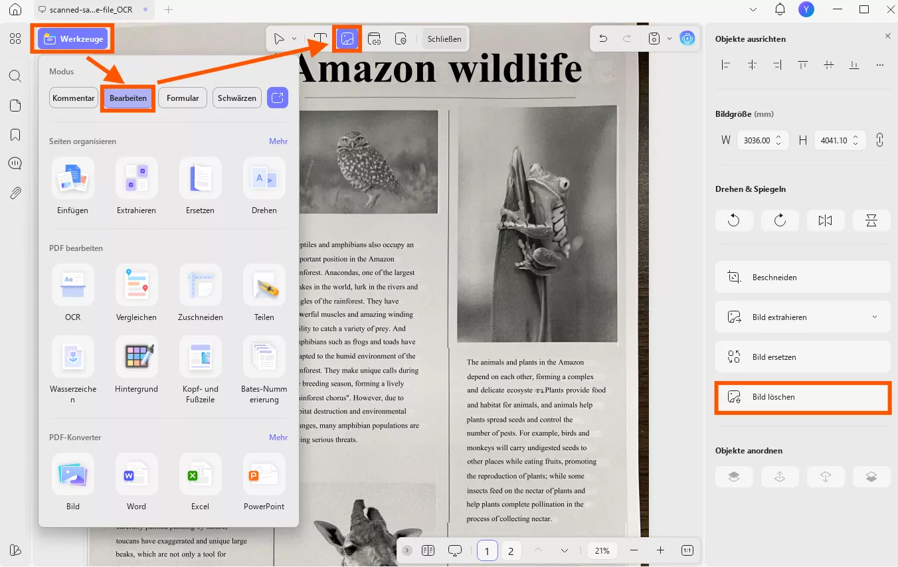Viewport: 898px width, 567px height.
Task: Click the height H input field
Action: pyautogui.click(x=840, y=140)
